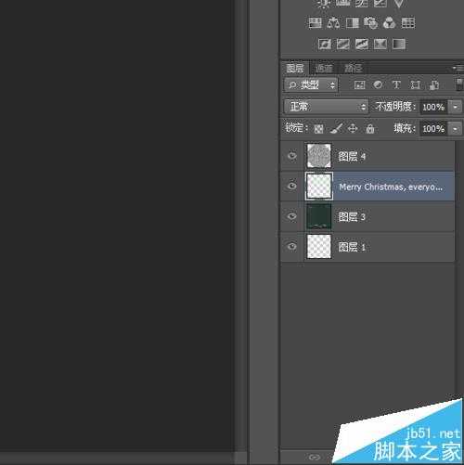
Task: Click lock transparent pixels icon
Action: point(318,128)
